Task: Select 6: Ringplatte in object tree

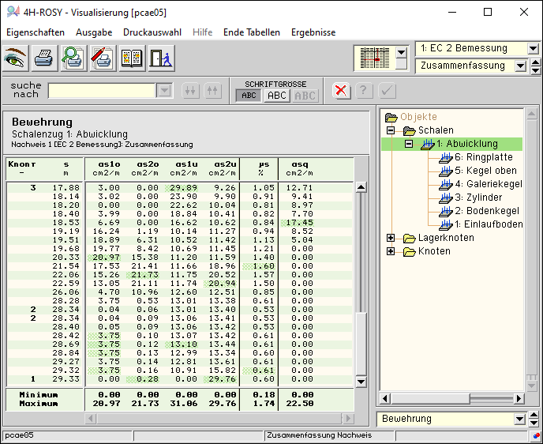Action: tap(483, 157)
